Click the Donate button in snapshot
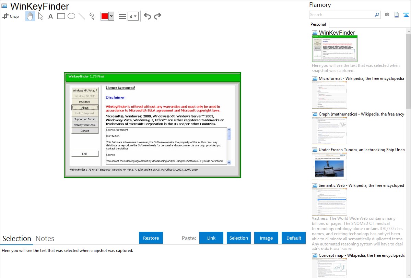The width and height of the screenshot is (411, 278). click(85, 131)
